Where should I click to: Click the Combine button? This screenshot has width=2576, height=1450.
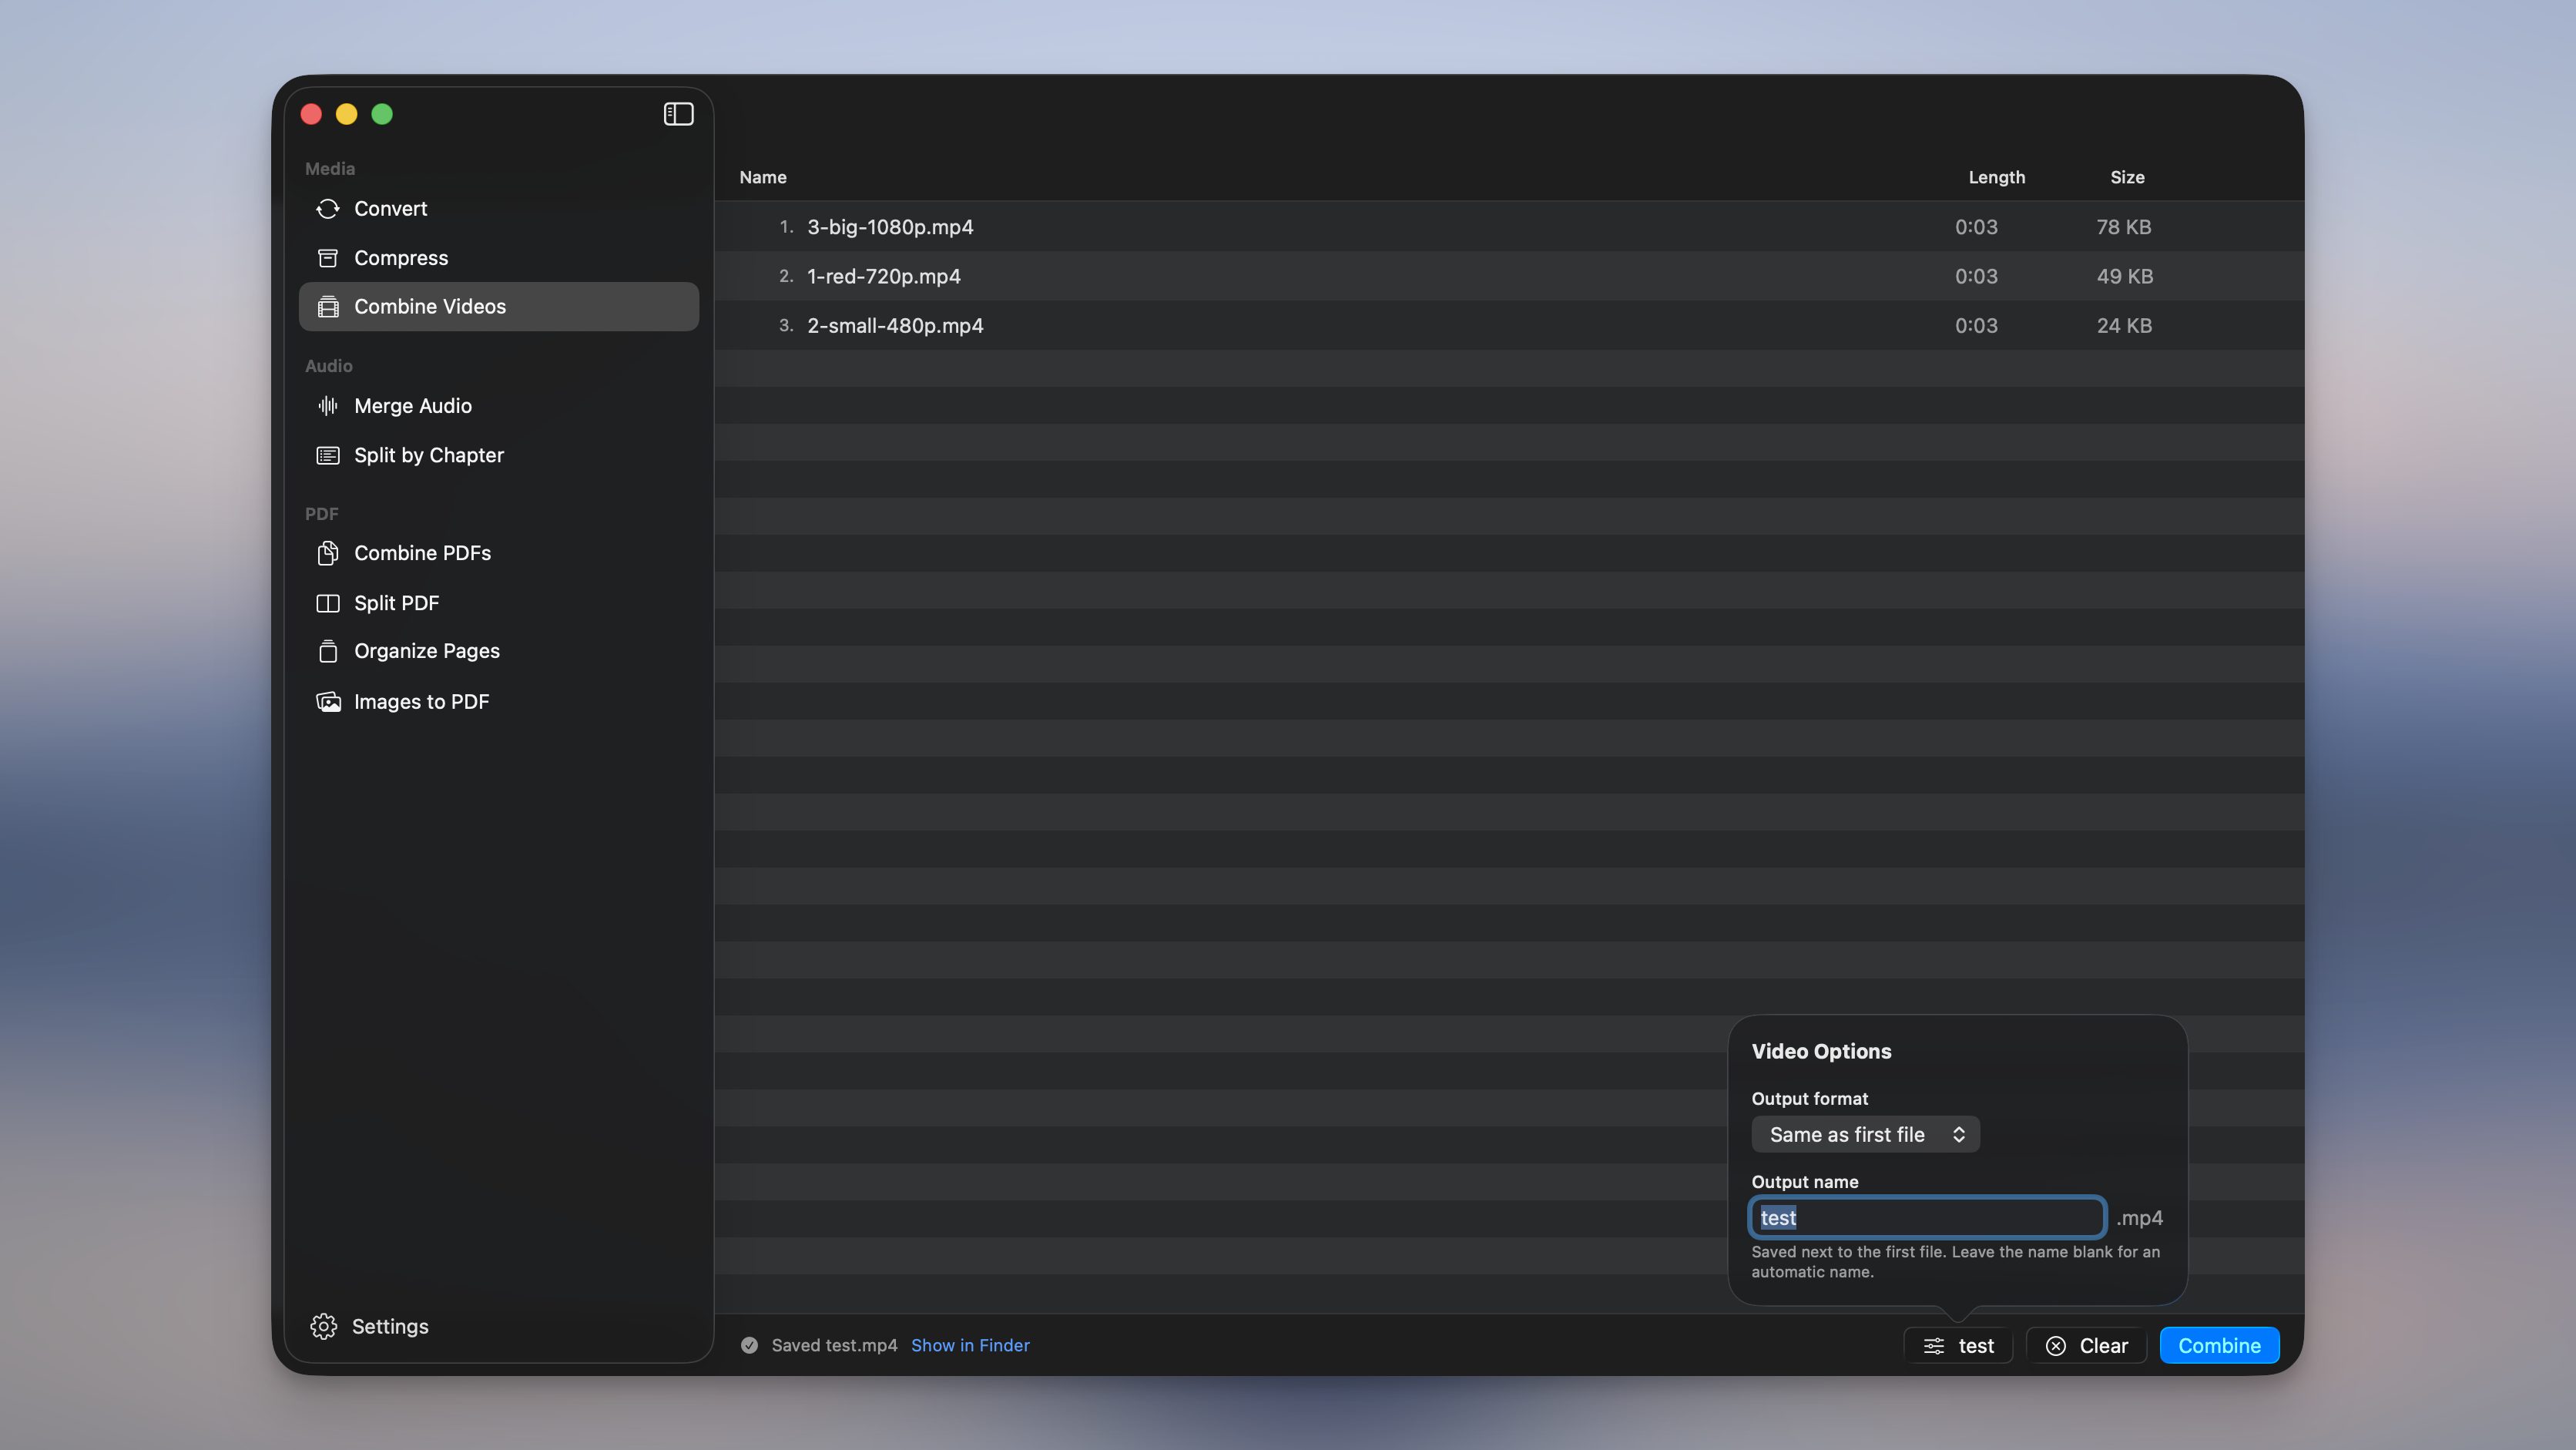tap(2219, 1345)
